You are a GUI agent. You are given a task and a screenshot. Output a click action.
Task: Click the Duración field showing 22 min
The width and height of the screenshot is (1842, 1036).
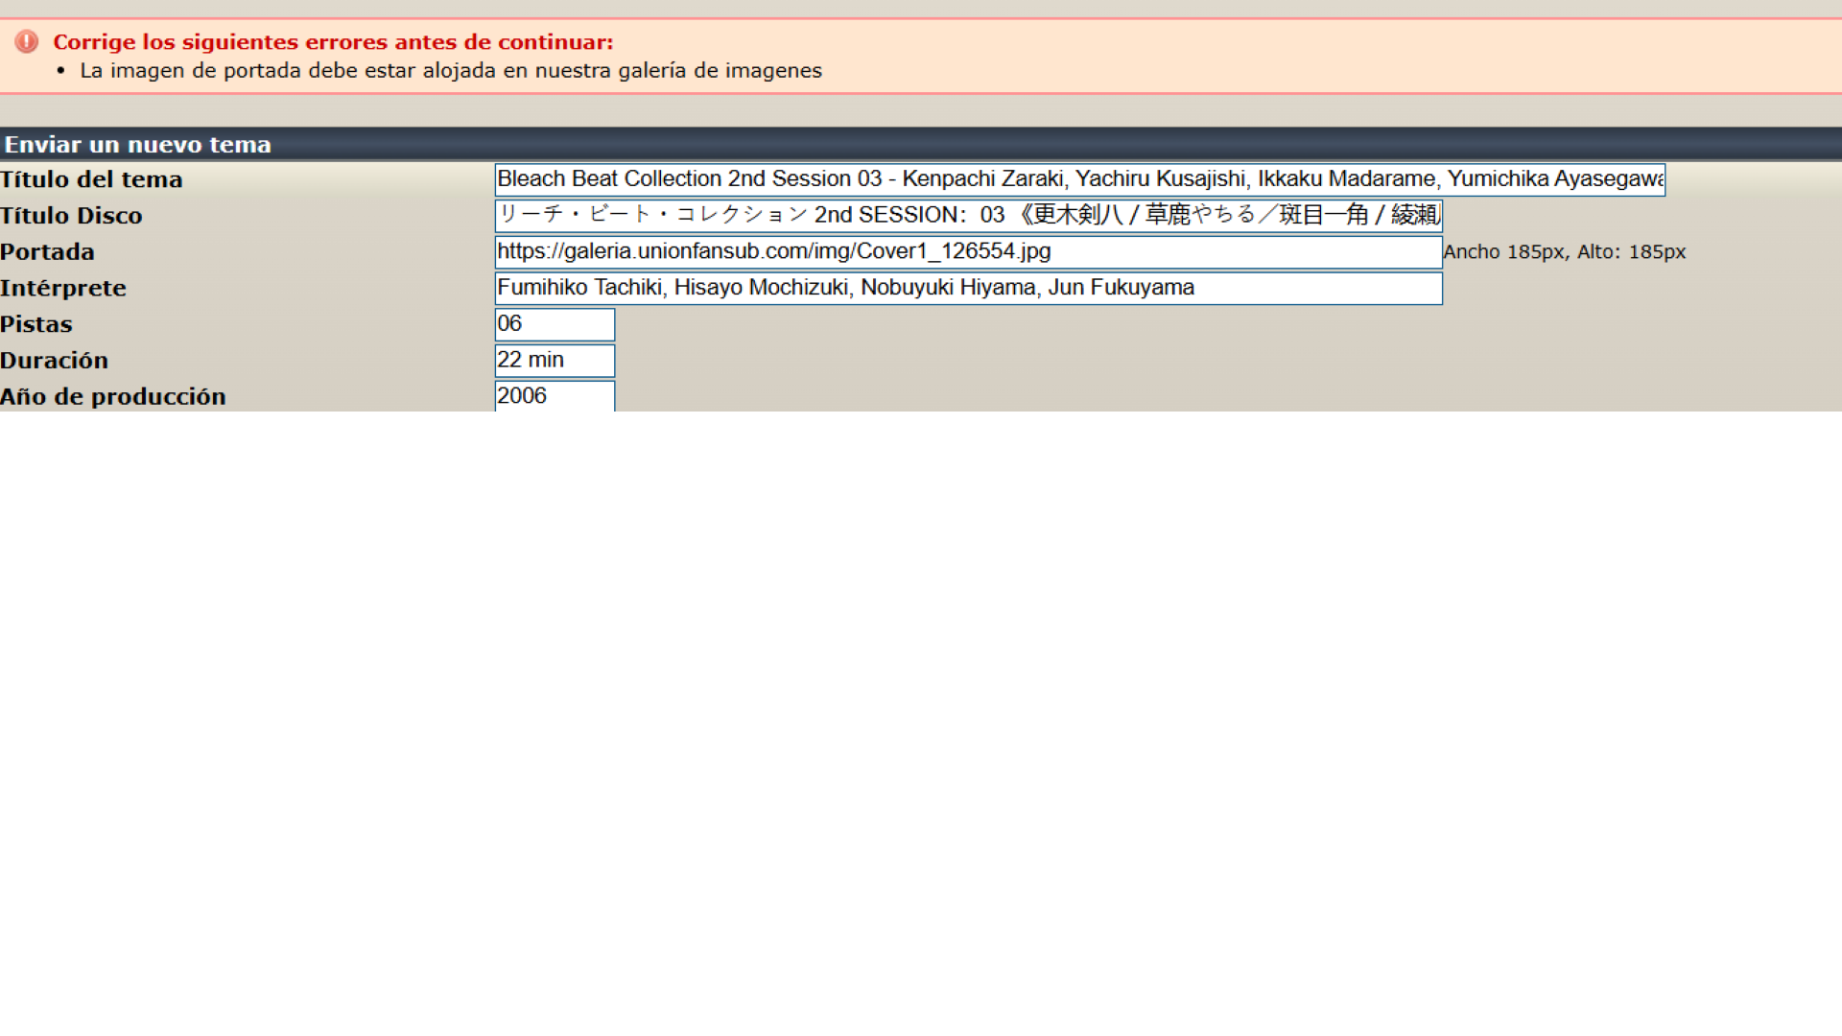(x=555, y=361)
